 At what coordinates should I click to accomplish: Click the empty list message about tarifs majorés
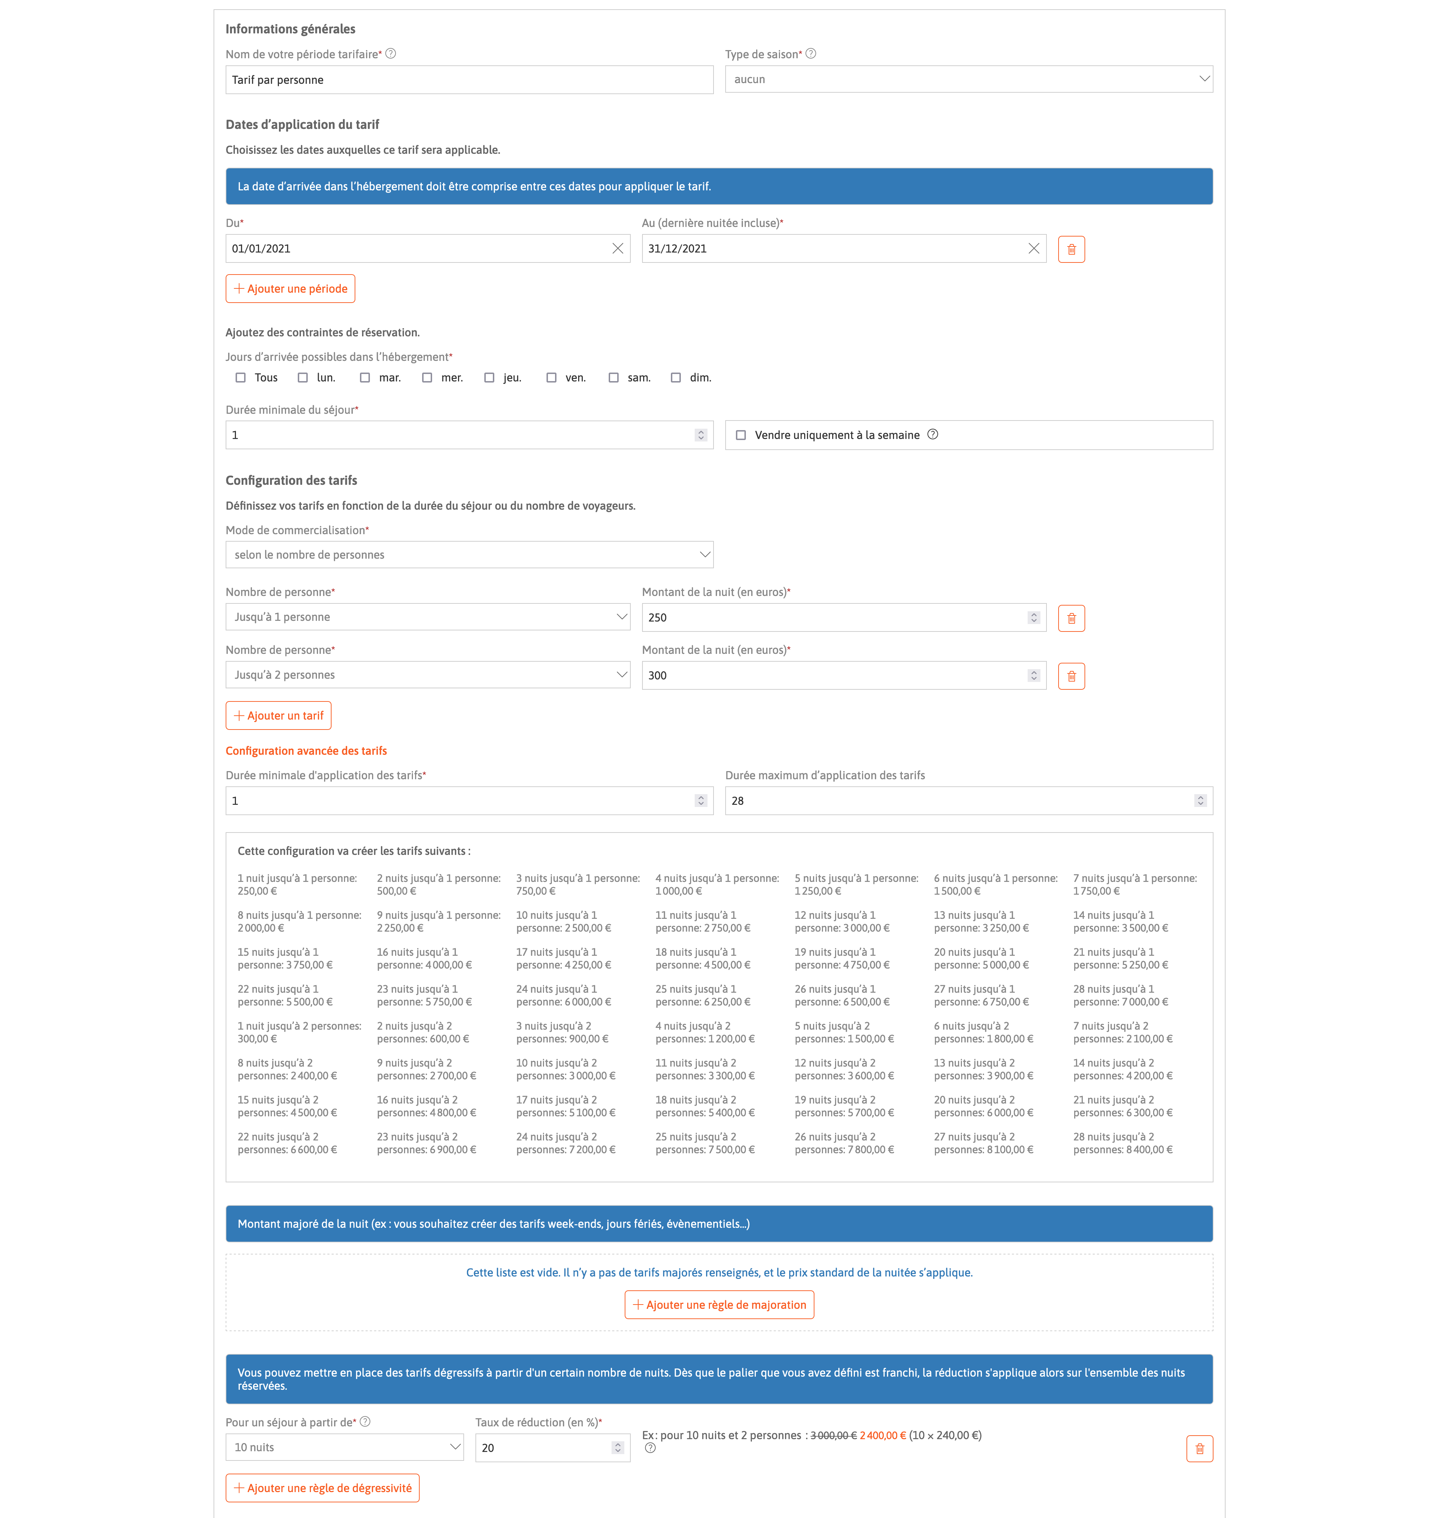(719, 1273)
